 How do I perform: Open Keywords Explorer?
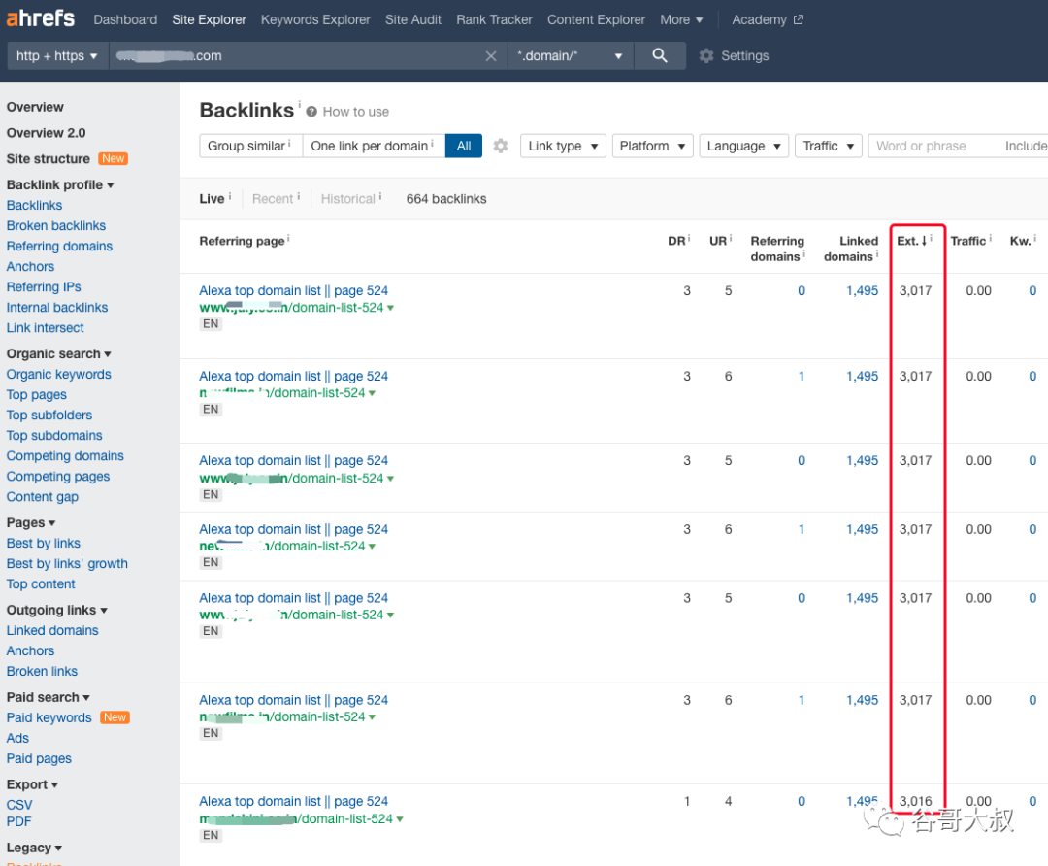point(315,20)
